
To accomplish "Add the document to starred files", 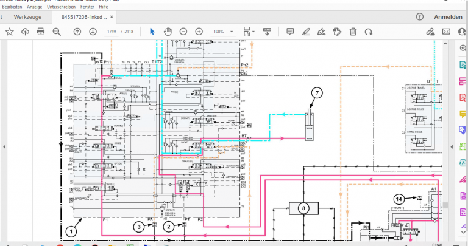I will 9,32.
